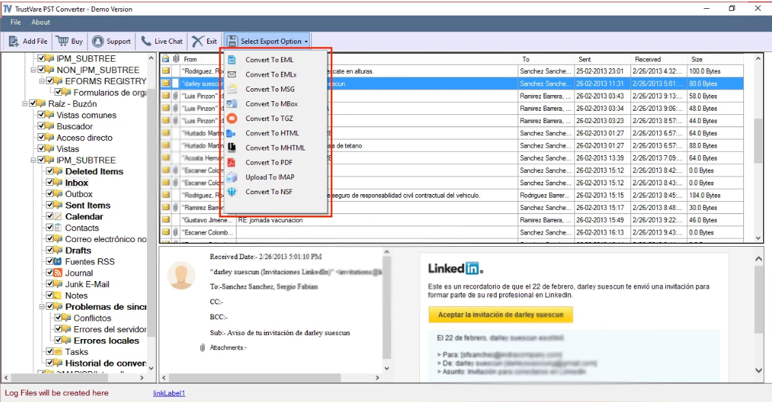The height and width of the screenshot is (402, 772).
Task: Click the Convert To MBox icon
Action: (x=231, y=104)
